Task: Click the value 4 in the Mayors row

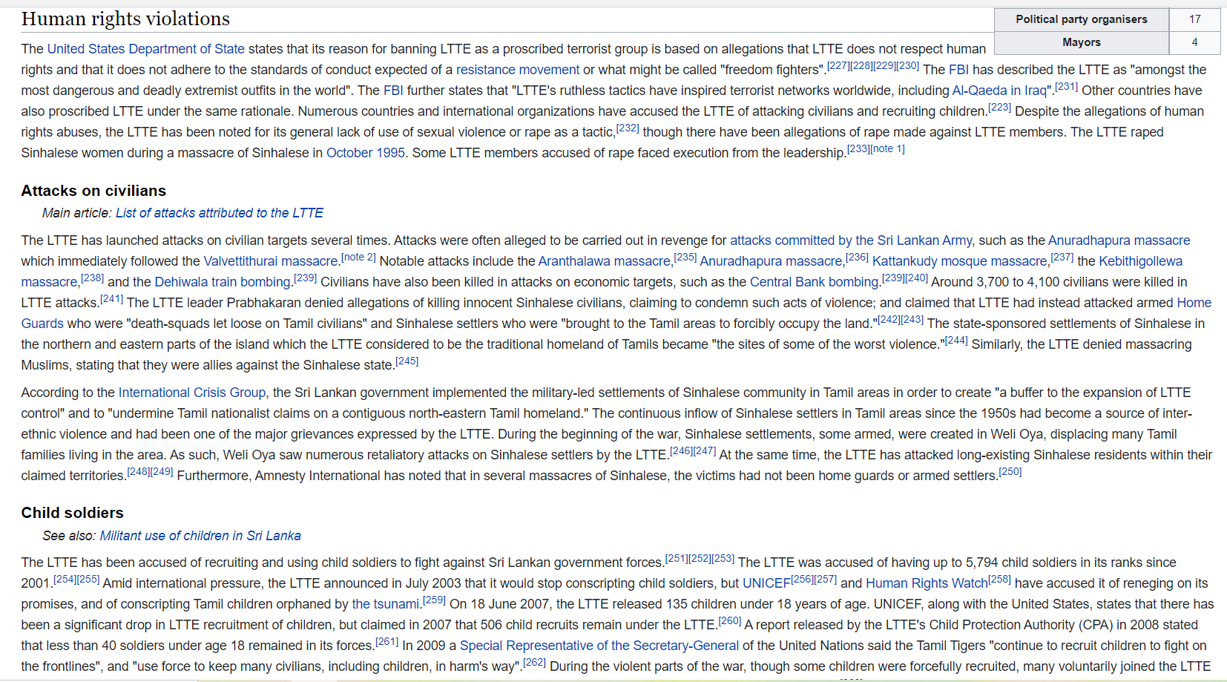Action: (x=1195, y=42)
